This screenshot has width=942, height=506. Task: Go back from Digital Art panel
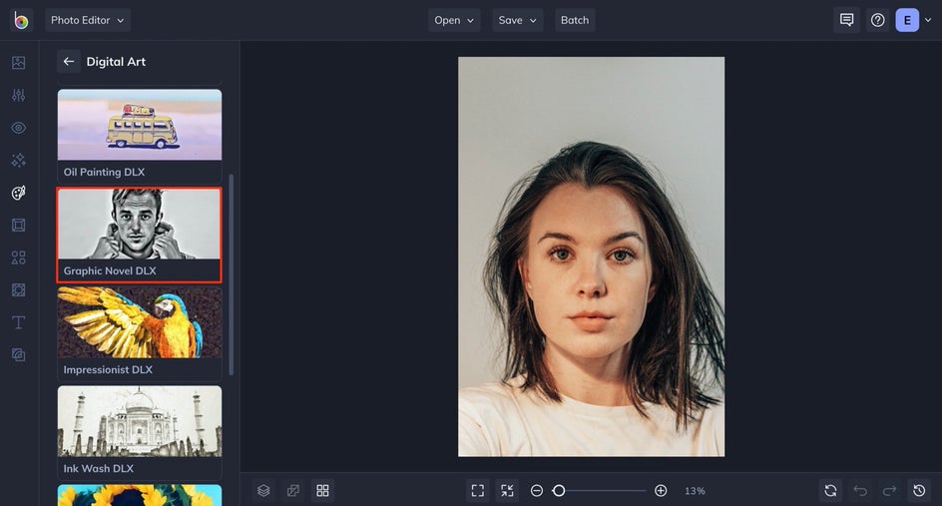[69, 61]
